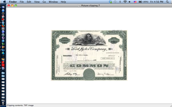Zoom the Picture clipping 7 window
This screenshot has width=172, height=107.
pos(16,5)
